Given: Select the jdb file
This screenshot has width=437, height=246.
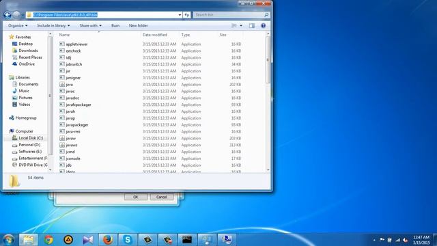Looking at the screenshot, I should [68, 165].
